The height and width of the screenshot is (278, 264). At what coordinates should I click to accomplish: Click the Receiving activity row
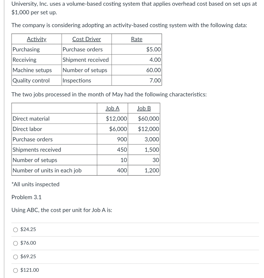click(x=24, y=60)
